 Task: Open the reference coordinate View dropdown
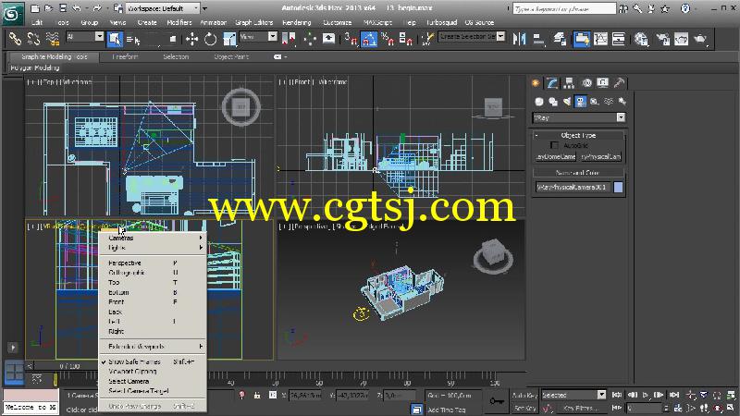(258, 36)
